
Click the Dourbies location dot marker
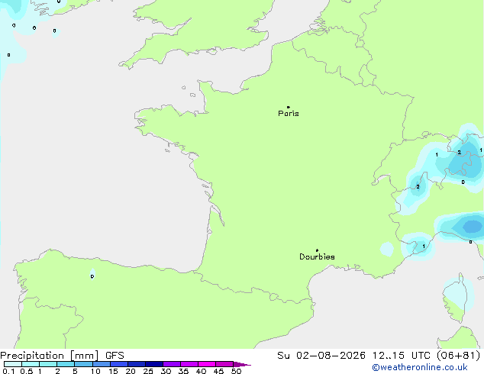pyautogui.click(x=317, y=250)
